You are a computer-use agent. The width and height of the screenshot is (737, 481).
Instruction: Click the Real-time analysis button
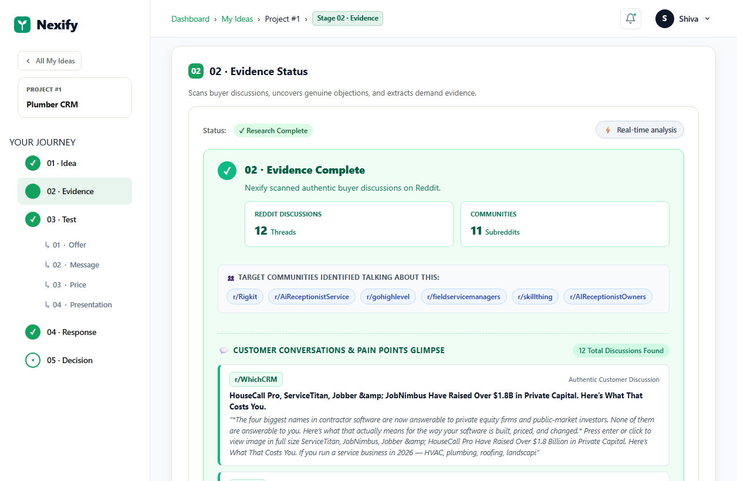pyautogui.click(x=640, y=130)
